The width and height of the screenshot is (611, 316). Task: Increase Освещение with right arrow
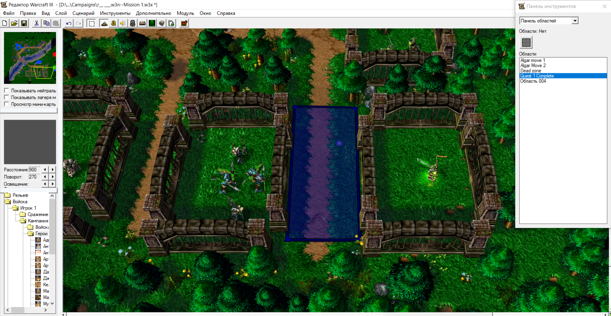pos(52,184)
